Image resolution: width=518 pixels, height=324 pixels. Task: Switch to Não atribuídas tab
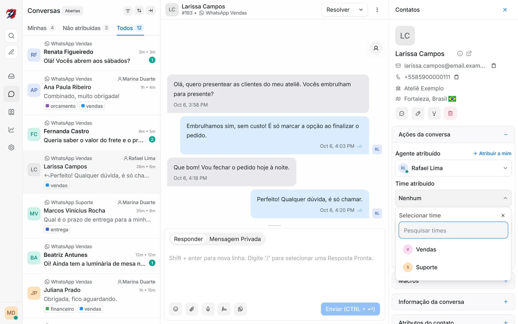tap(86, 28)
